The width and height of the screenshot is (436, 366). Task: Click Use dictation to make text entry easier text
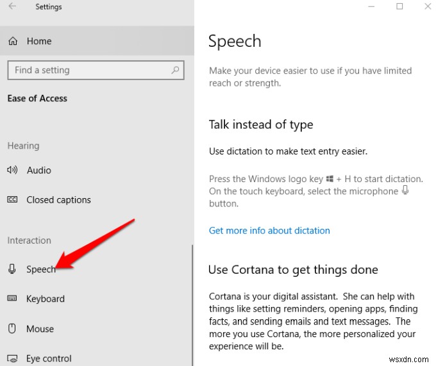288,151
